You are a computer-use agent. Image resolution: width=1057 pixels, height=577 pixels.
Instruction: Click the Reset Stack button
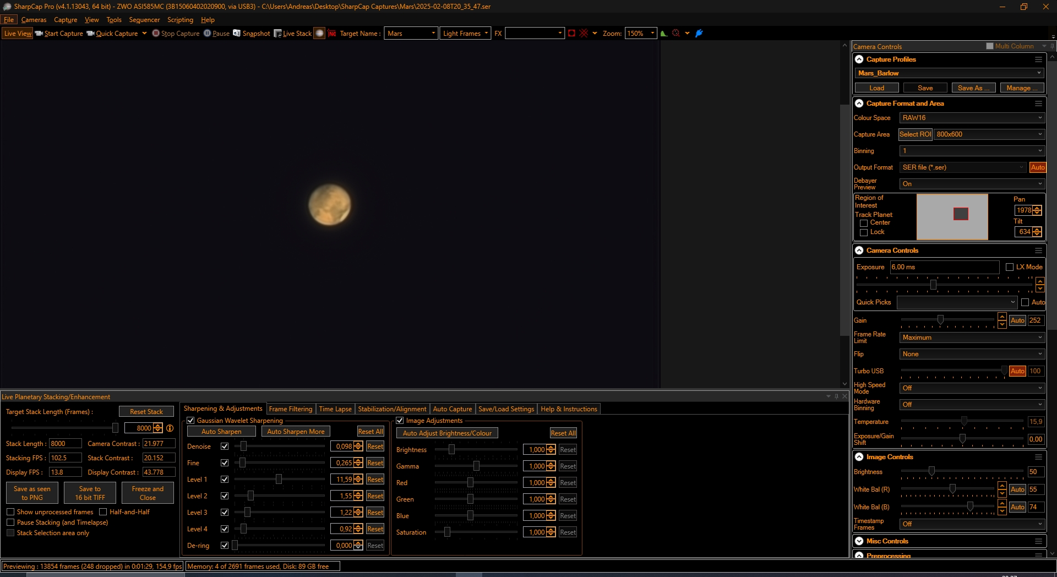pyautogui.click(x=146, y=412)
